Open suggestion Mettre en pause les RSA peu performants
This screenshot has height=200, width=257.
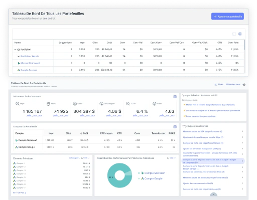coord(202,131)
